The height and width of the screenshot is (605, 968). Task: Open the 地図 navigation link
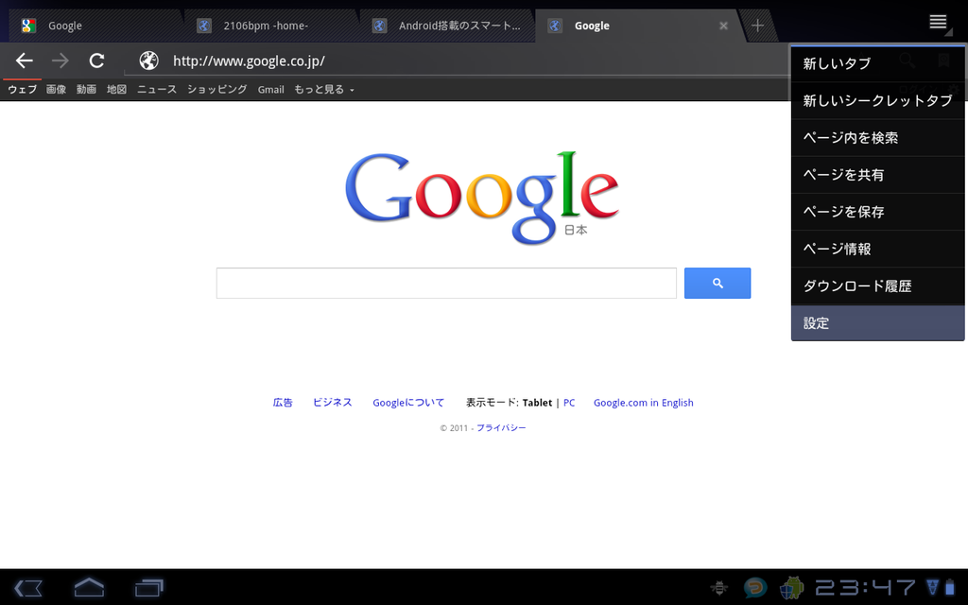coord(116,90)
